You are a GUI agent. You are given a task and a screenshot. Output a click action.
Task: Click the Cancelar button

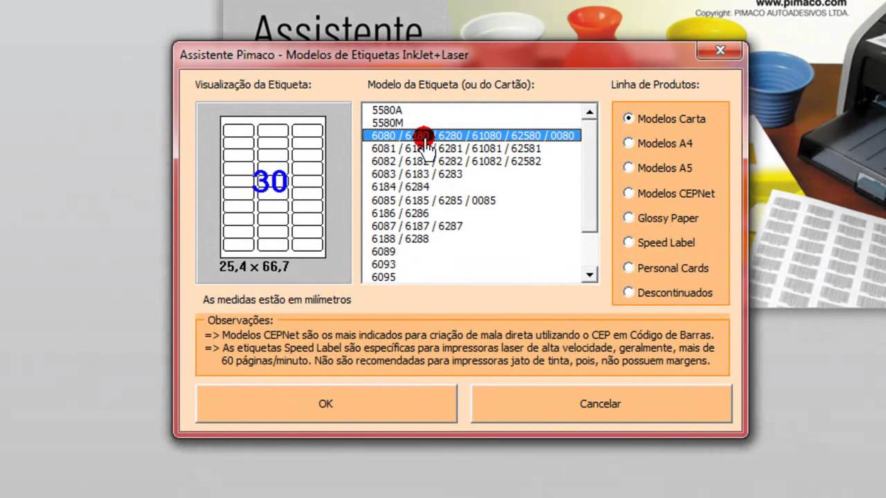click(600, 403)
